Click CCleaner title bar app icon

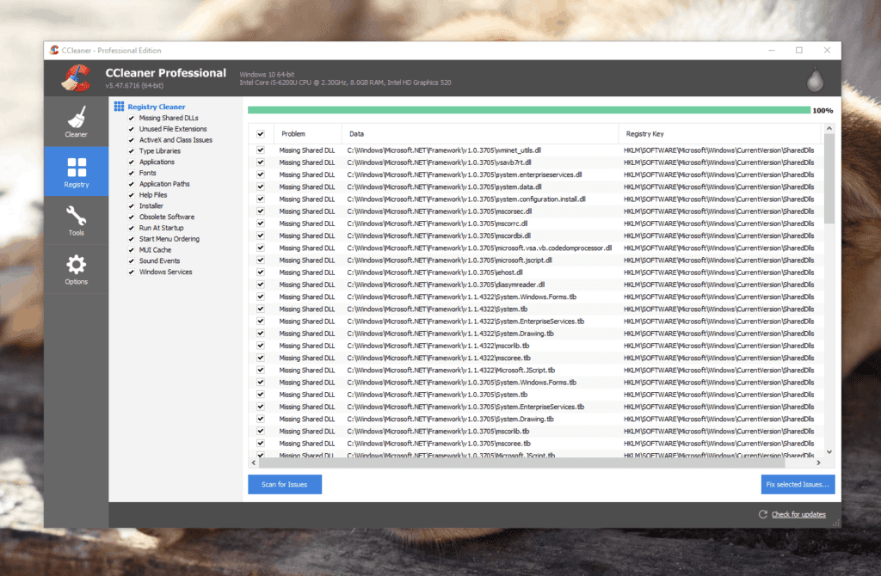pyautogui.click(x=54, y=50)
